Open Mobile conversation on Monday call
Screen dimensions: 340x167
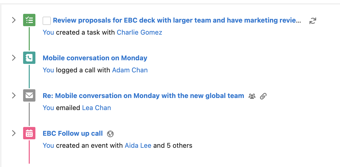pos(95,58)
